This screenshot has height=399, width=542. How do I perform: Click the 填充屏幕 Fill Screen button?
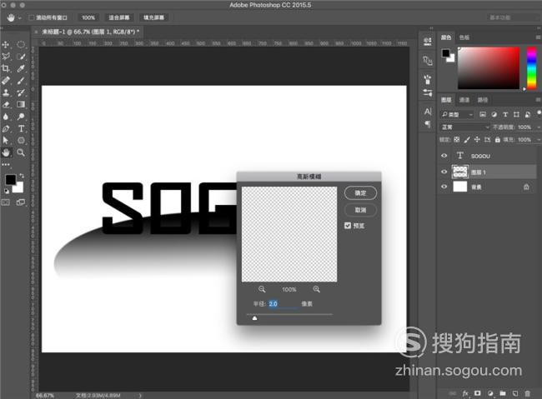coord(153,17)
